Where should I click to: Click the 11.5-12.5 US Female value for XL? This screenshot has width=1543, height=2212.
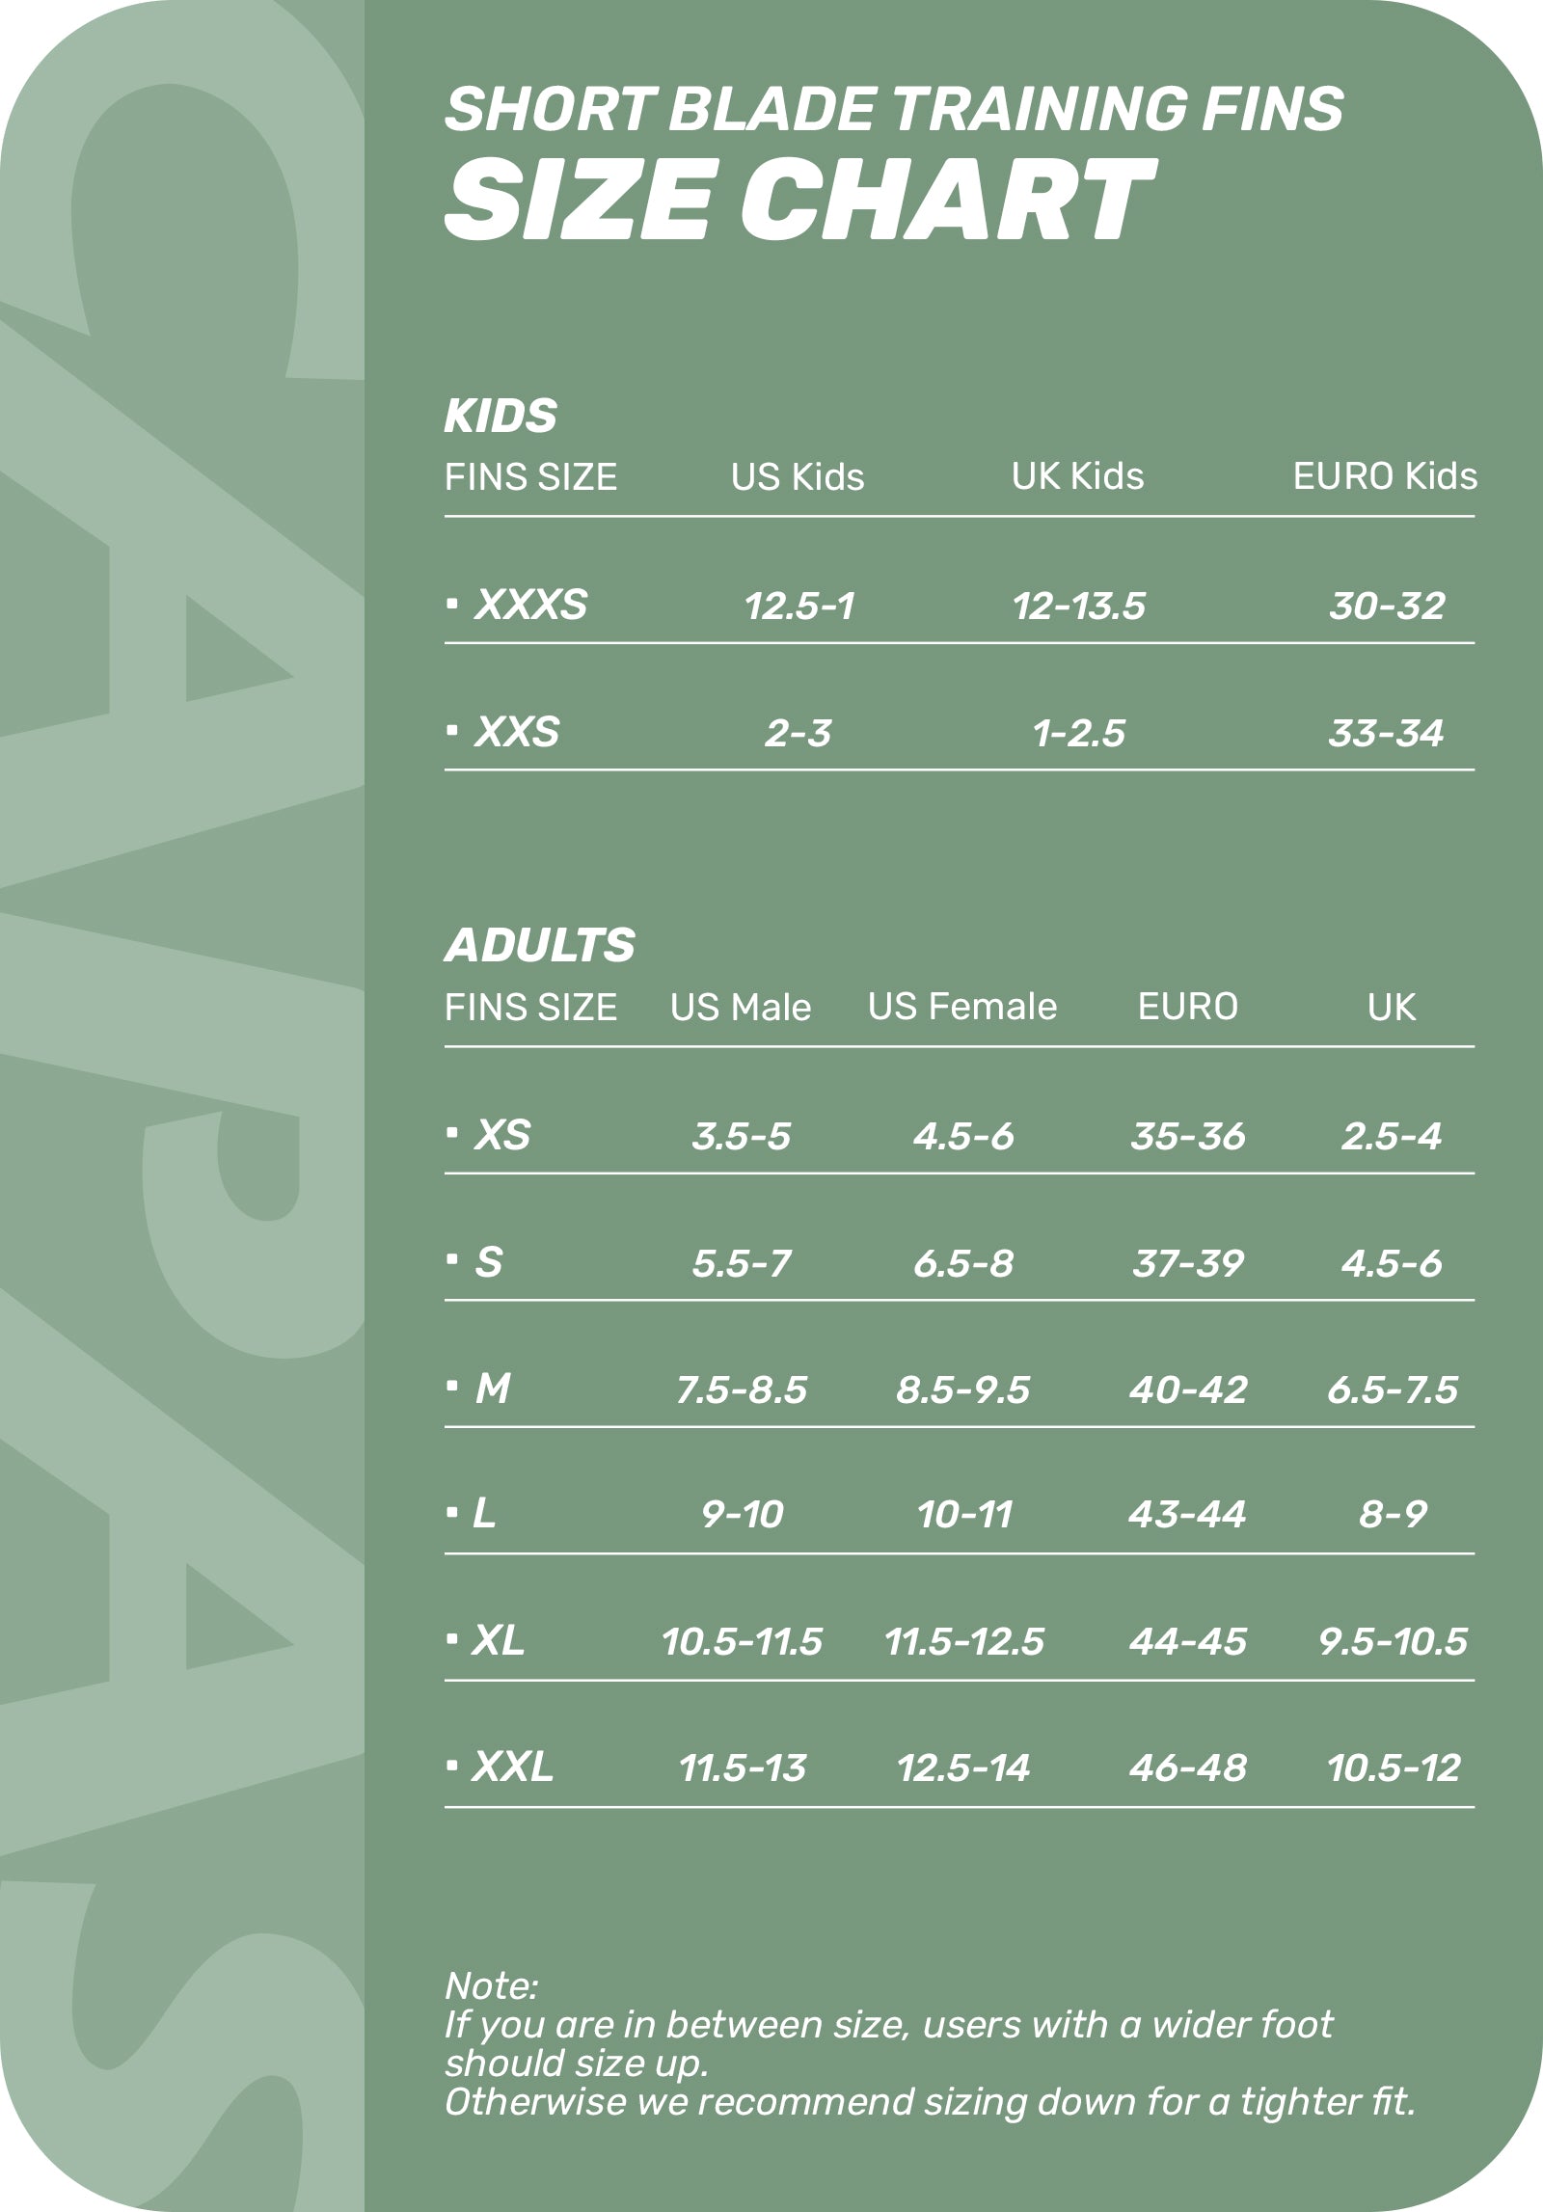(963, 1641)
